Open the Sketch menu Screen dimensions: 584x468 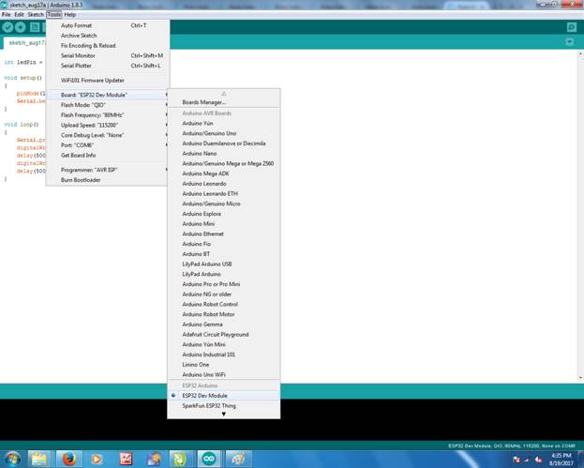(36, 14)
